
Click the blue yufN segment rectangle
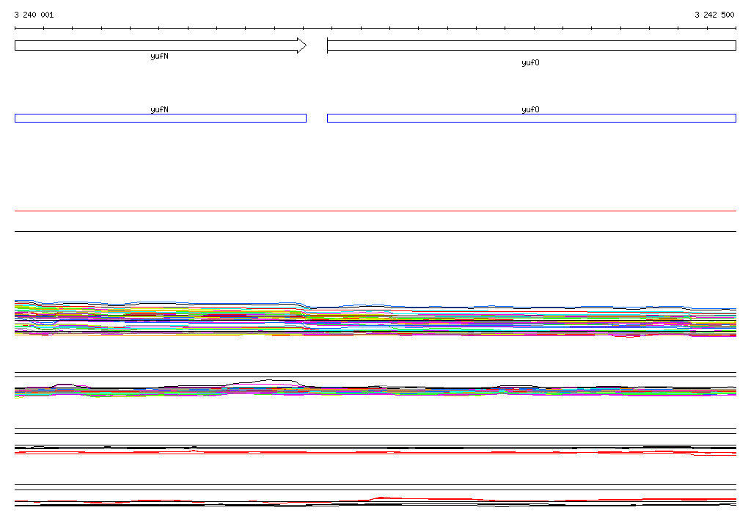click(161, 118)
